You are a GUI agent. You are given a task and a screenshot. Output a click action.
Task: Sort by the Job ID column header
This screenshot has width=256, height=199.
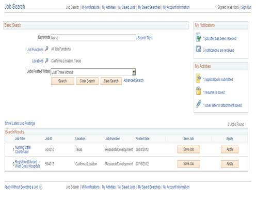click(x=49, y=139)
